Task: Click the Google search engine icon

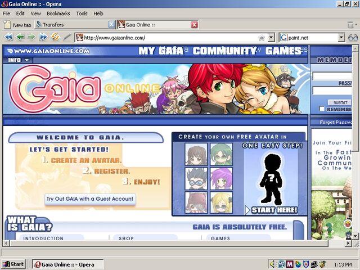Action: point(283,38)
